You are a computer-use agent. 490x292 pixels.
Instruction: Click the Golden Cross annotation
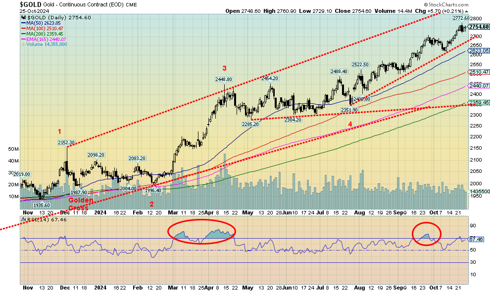[80, 204]
